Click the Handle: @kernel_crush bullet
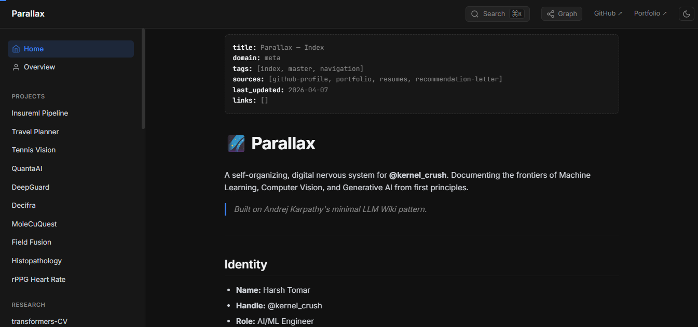The height and width of the screenshot is (327, 698). coord(279,306)
